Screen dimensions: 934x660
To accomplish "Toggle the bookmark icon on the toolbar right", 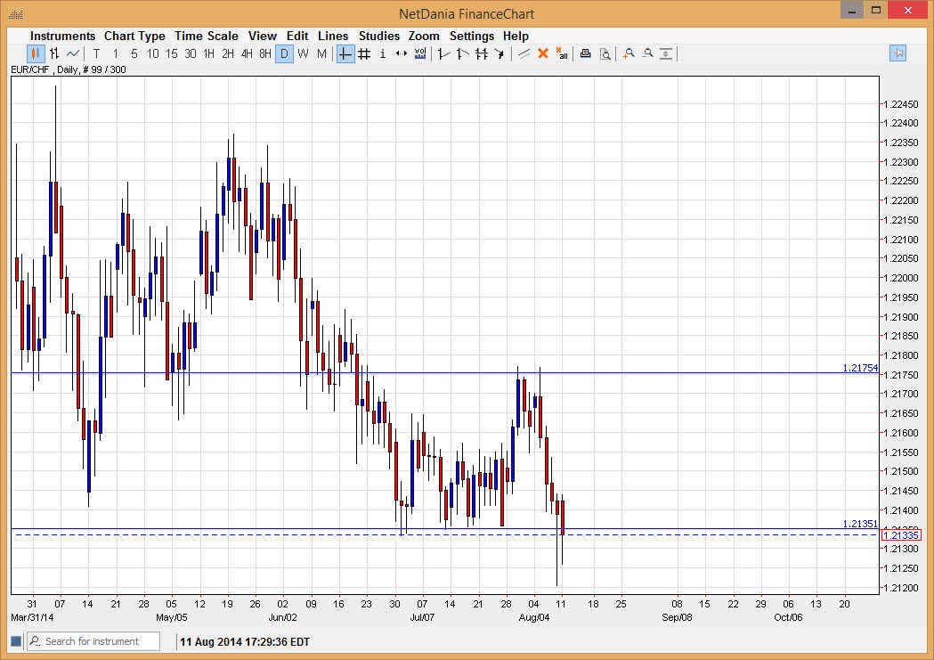I will [x=898, y=53].
